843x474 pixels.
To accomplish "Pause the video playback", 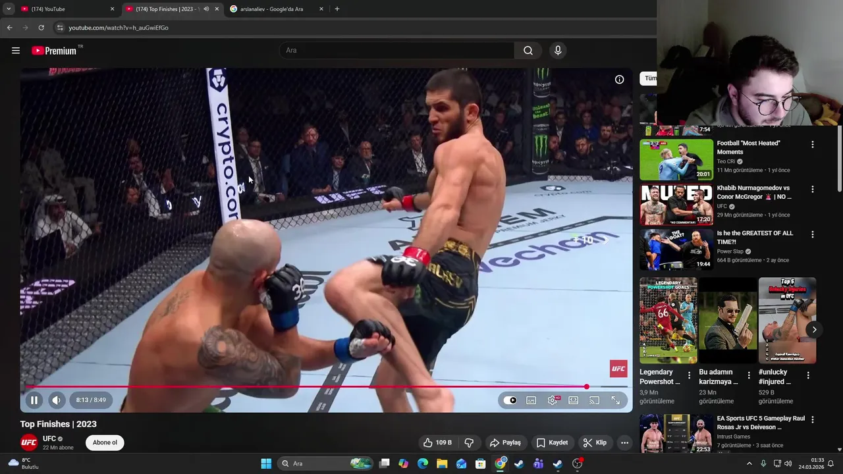I will coord(34,400).
